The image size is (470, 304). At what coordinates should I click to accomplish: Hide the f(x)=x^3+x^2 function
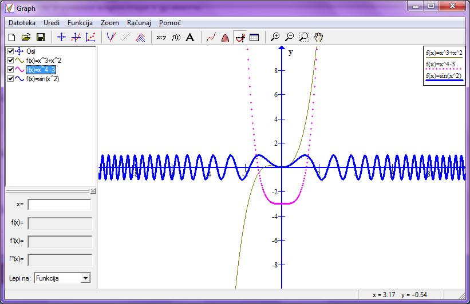(x=10, y=61)
